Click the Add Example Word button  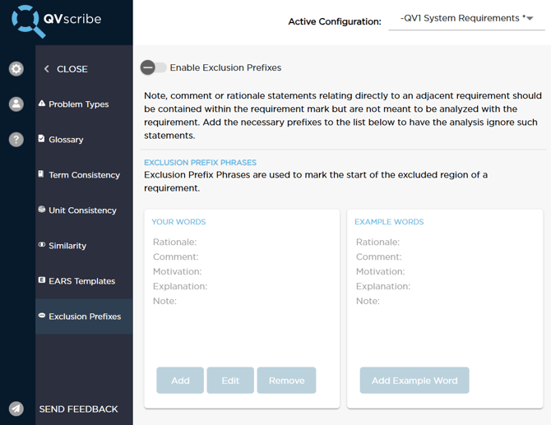point(414,381)
